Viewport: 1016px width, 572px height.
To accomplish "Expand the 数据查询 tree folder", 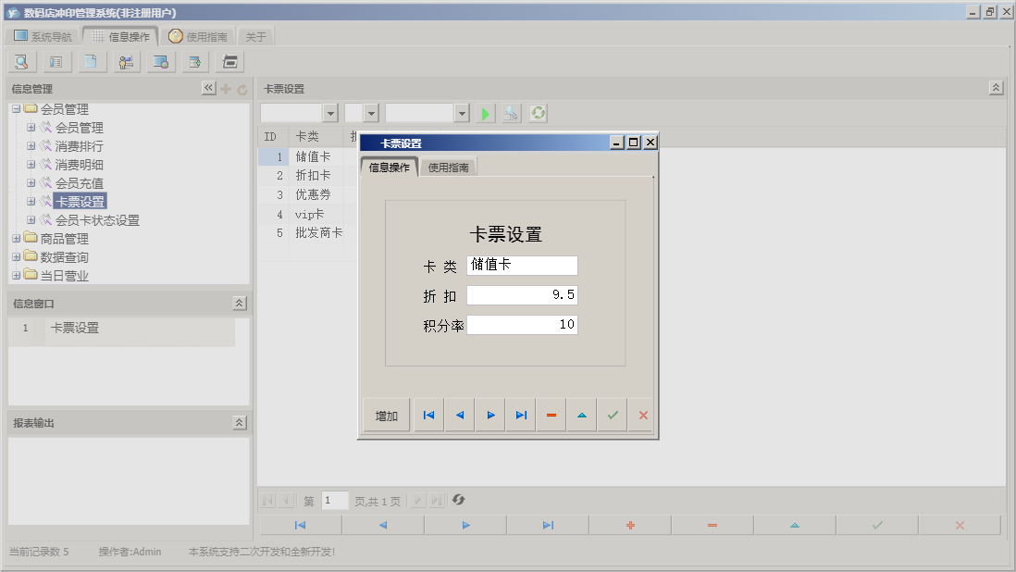I will (x=16, y=257).
